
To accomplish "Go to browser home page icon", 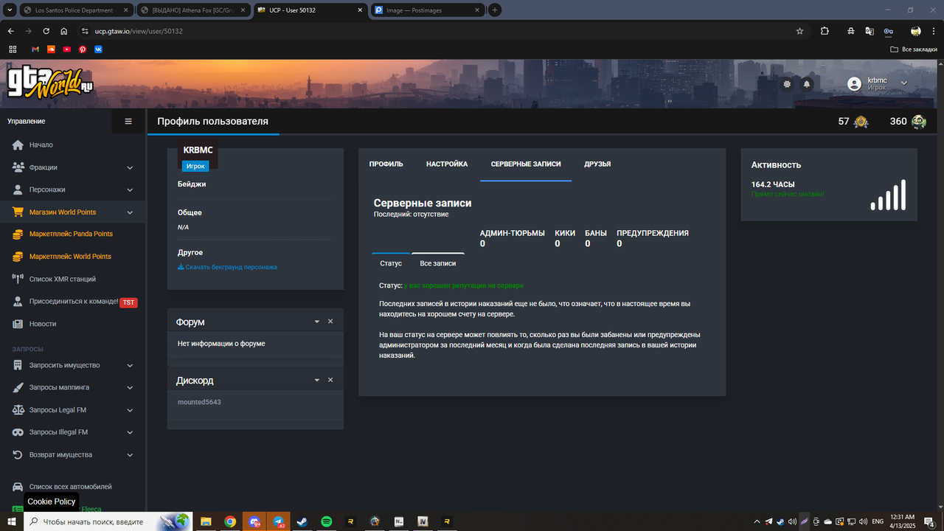I will pos(64,31).
